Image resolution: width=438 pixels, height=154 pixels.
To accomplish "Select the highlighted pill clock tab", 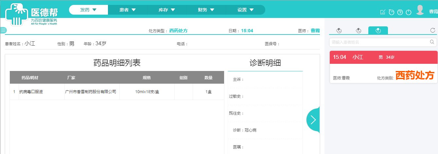I will coord(378,30).
